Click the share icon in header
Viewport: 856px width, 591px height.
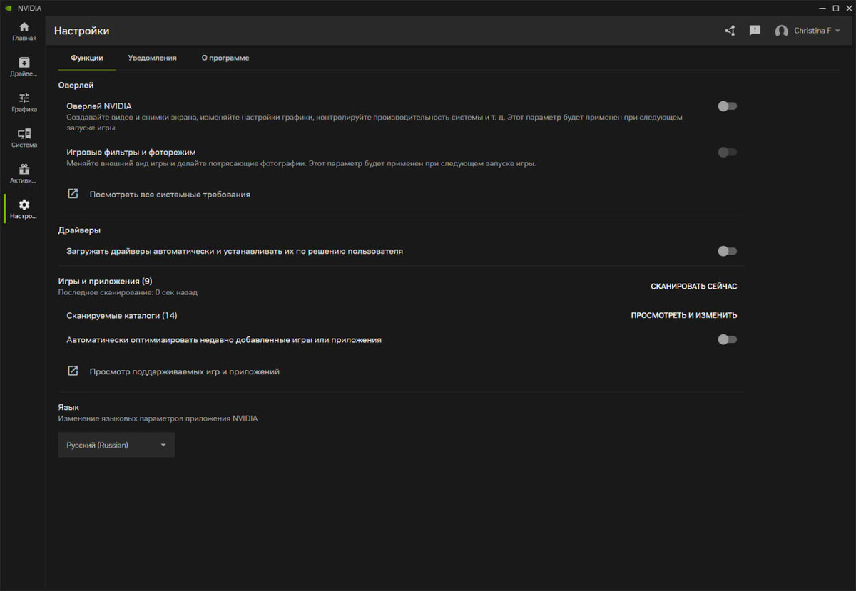pyautogui.click(x=730, y=31)
